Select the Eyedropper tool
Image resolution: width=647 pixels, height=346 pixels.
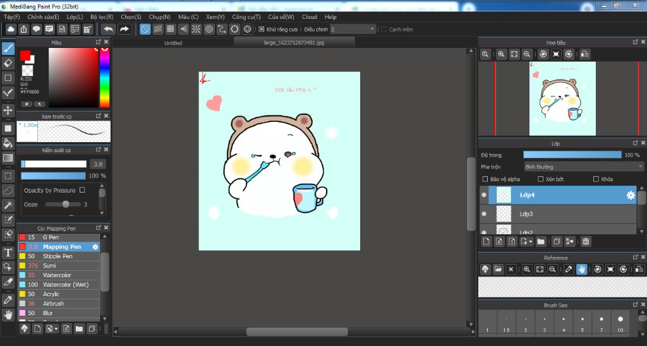click(x=8, y=300)
